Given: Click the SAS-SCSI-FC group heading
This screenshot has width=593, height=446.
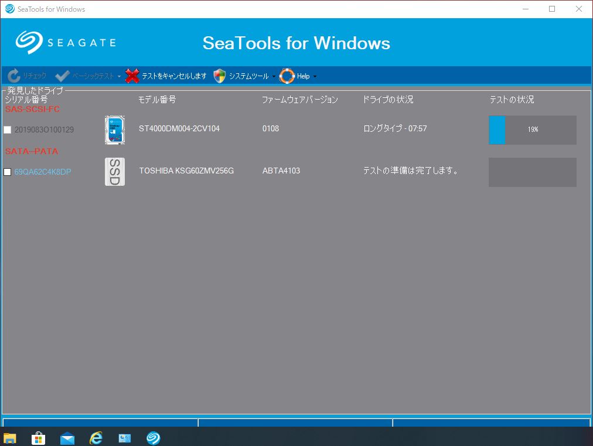Looking at the screenshot, I should click(x=32, y=109).
